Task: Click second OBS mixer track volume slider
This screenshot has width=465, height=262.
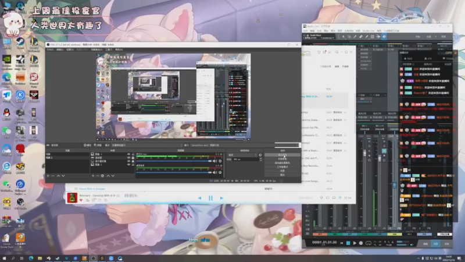Action: click(x=174, y=172)
